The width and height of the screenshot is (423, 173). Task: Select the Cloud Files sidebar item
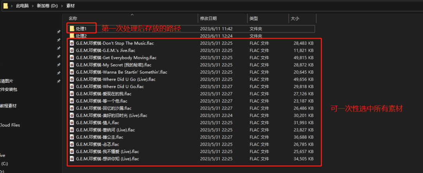pyautogui.click(x=10, y=125)
